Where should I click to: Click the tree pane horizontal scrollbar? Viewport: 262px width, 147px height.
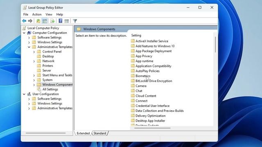point(45,133)
